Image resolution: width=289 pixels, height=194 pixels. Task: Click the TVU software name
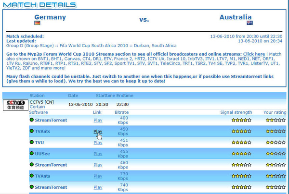point(39,143)
